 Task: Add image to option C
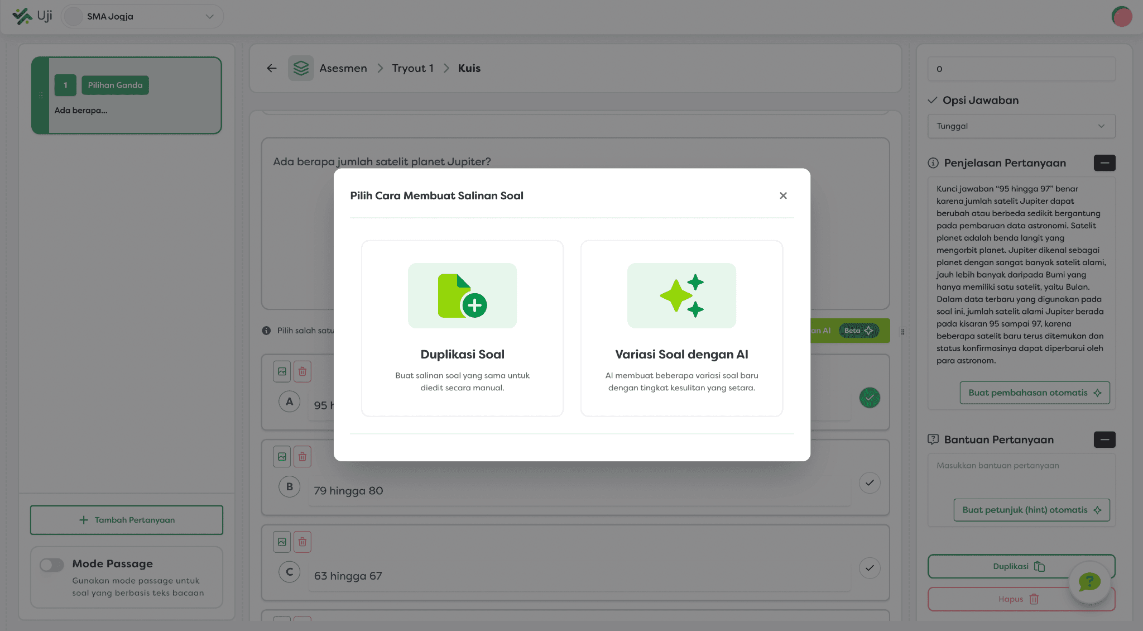[x=282, y=542]
